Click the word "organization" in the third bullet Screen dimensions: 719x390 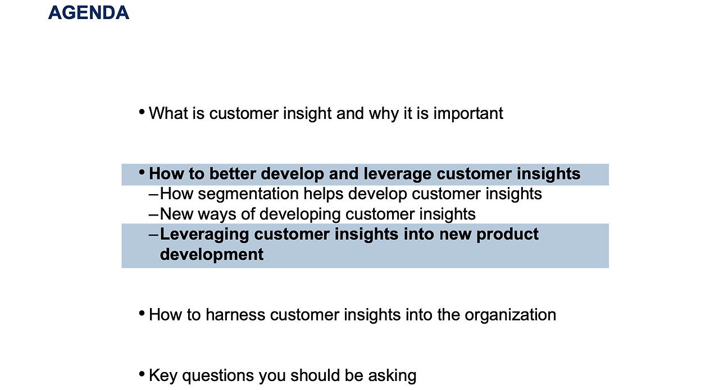(510, 315)
